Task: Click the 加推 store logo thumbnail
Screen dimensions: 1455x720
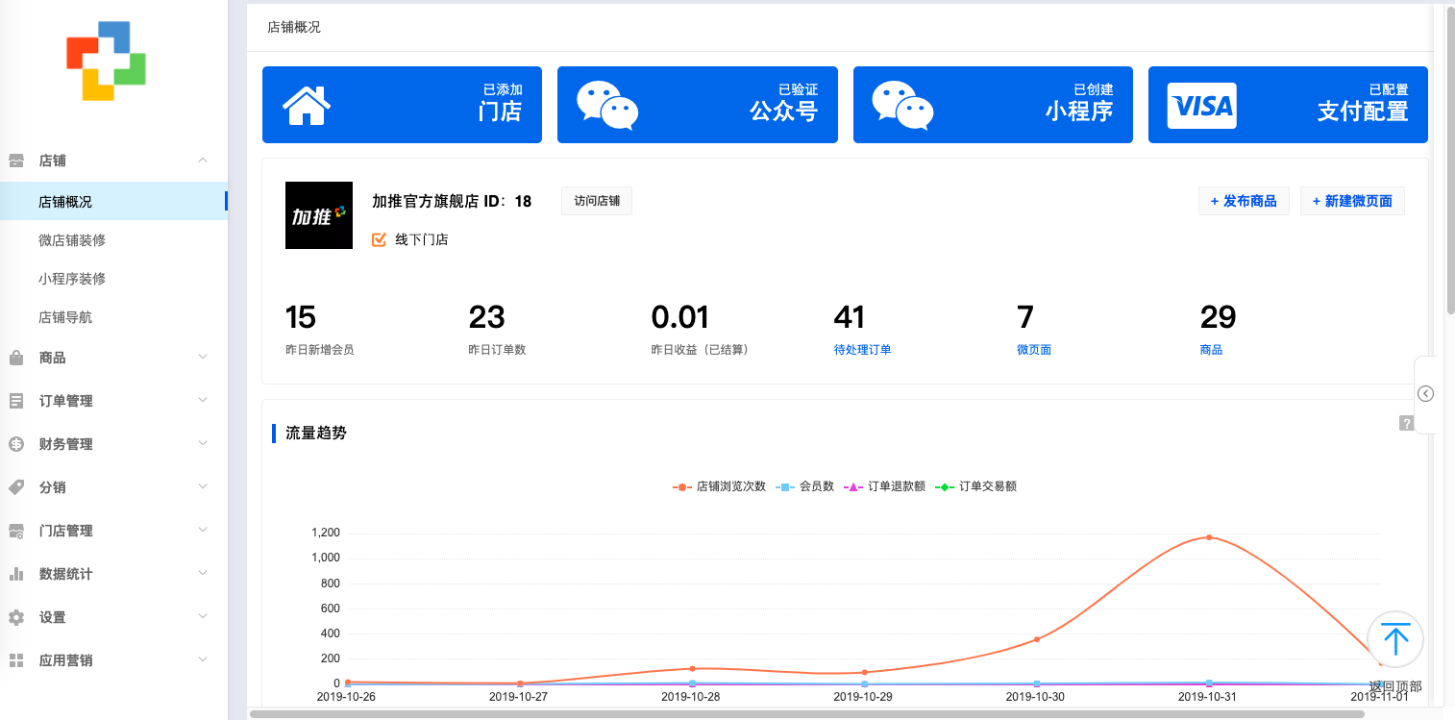Action: point(319,215)
